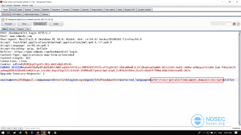Open the network tray icon
Screen dimensions: 241x135
208,133
